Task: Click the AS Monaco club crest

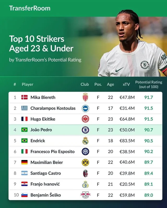Action: pos(85,97)
